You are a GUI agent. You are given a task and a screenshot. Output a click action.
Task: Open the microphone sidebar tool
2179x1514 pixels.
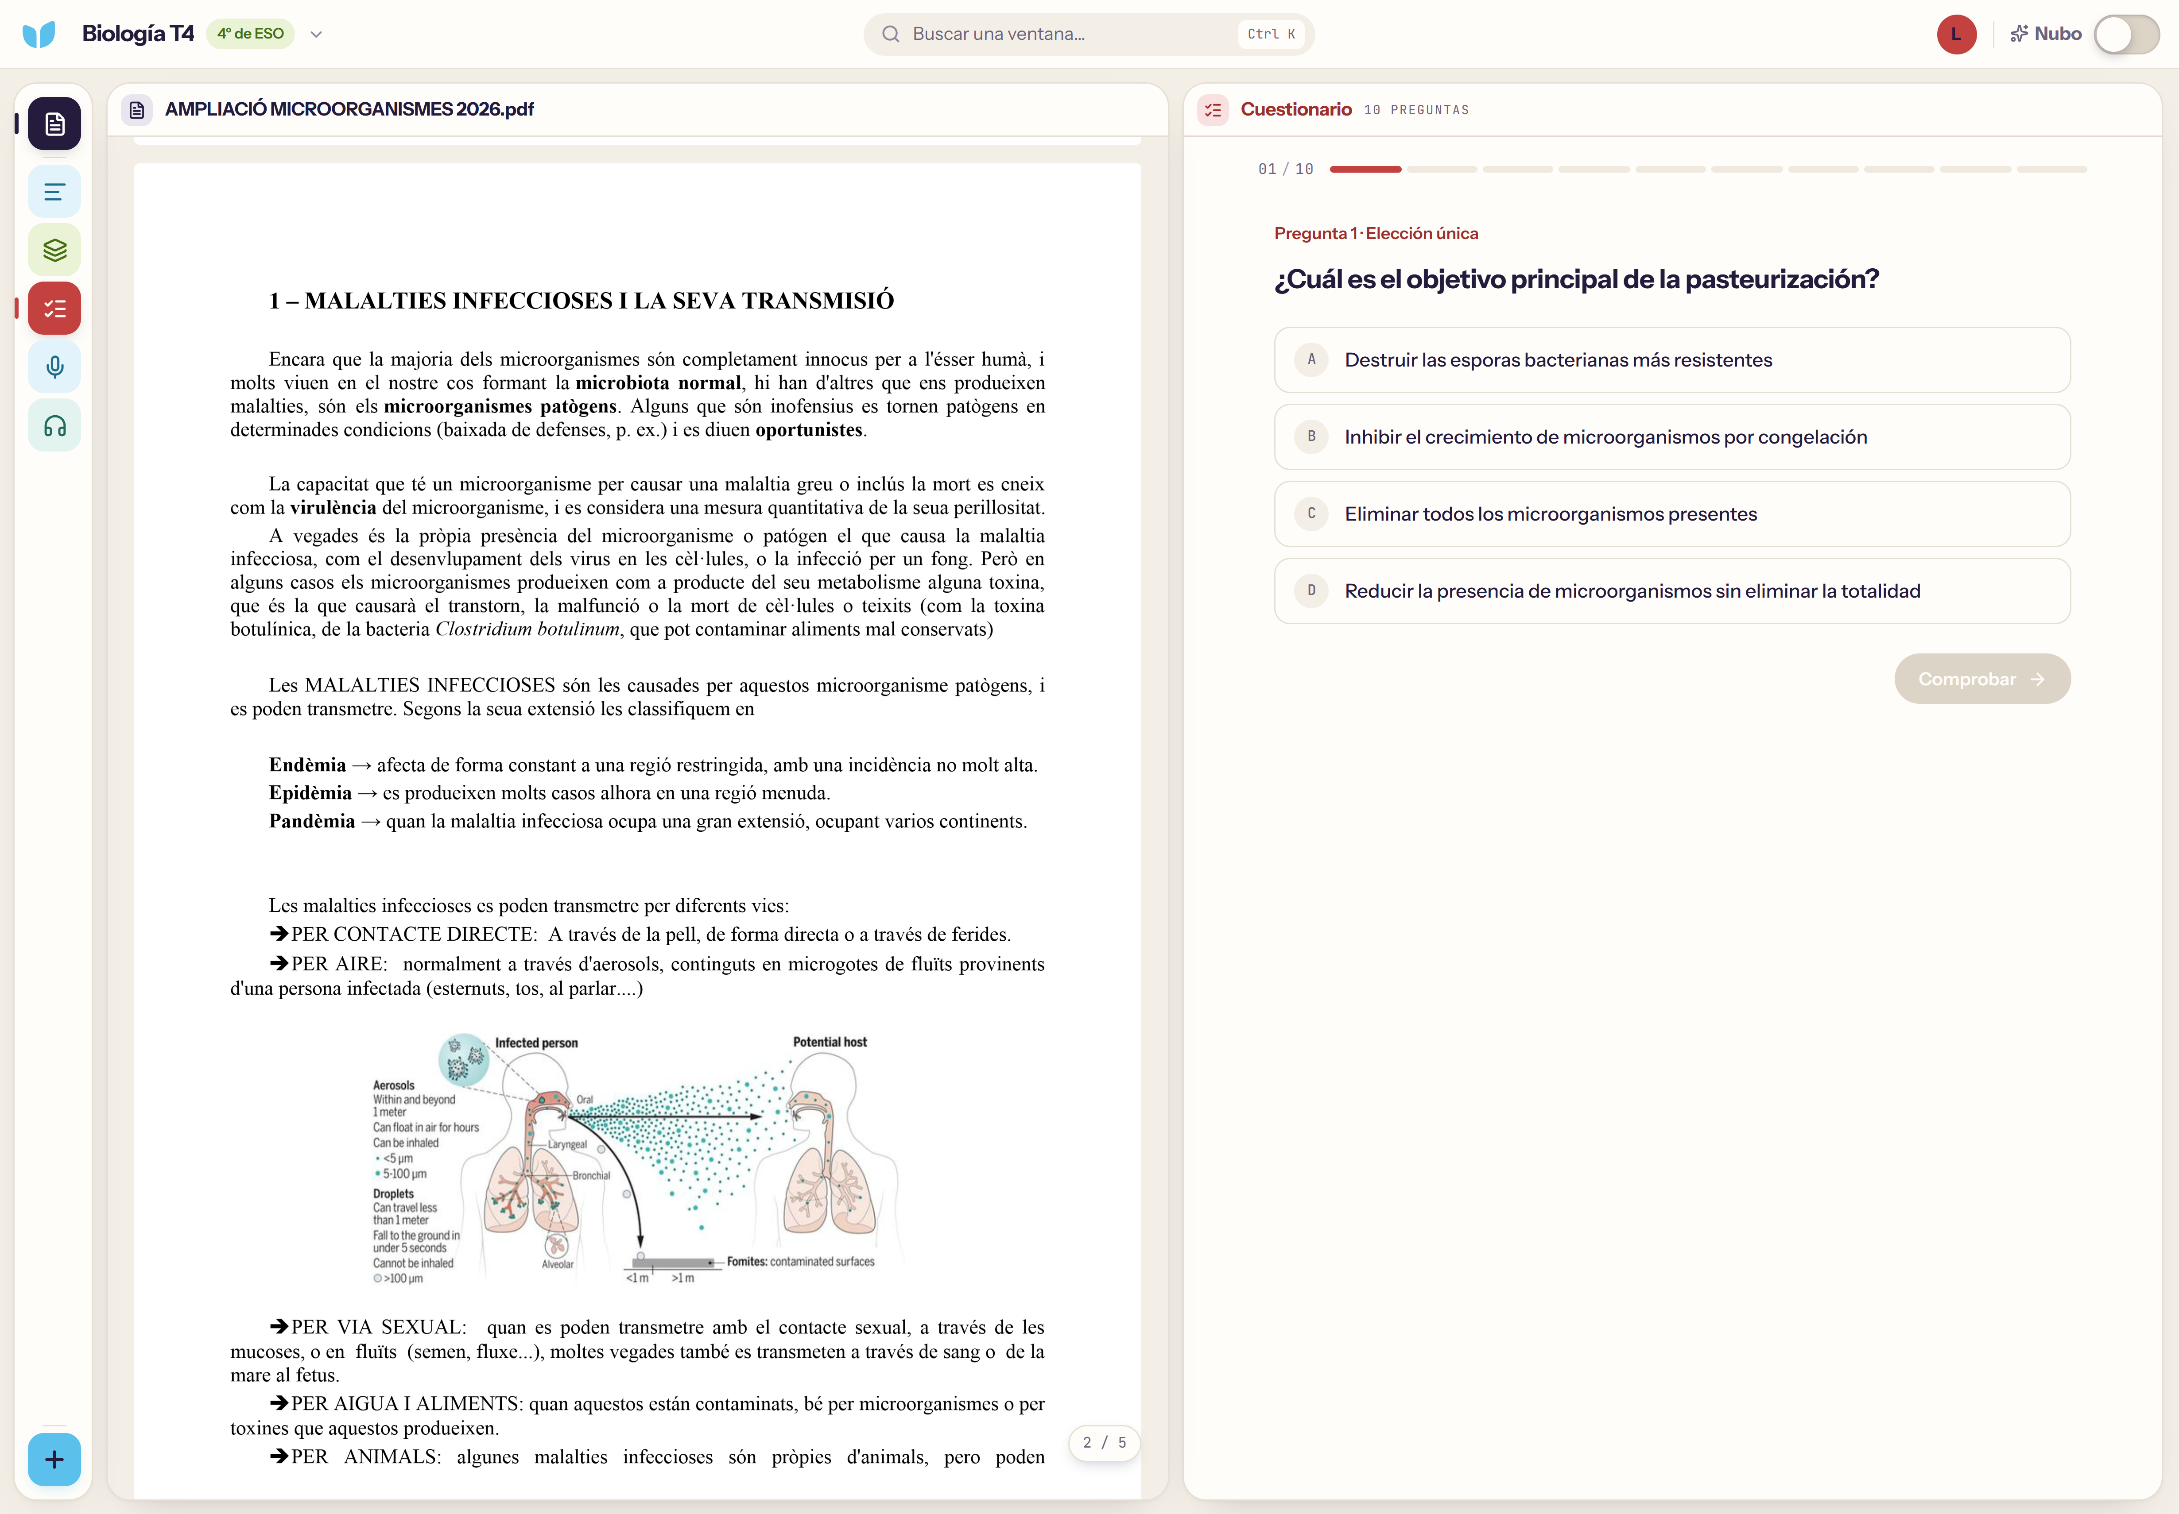click(54, 367)
